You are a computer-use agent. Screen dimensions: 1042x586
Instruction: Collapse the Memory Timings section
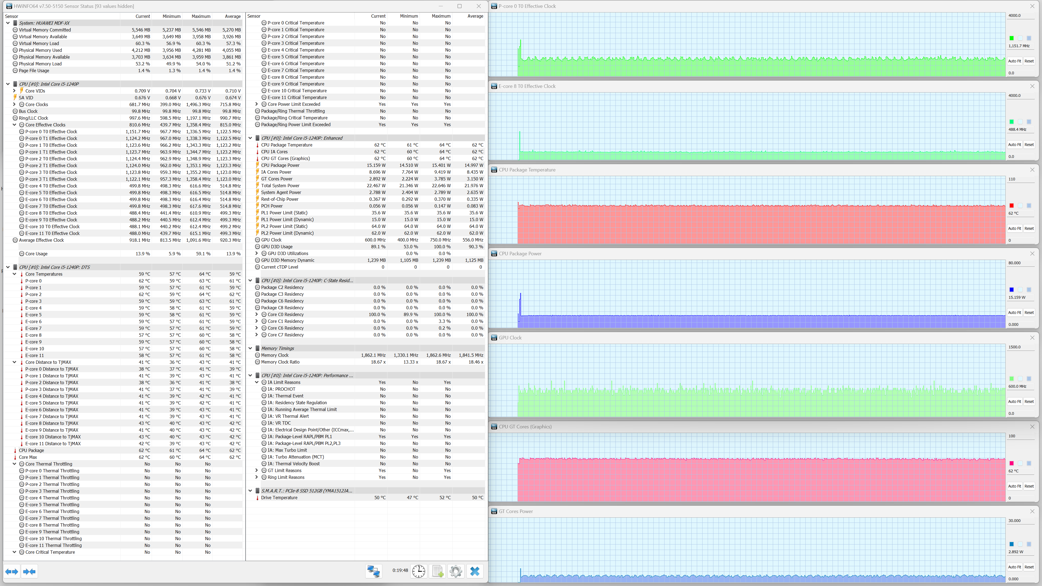[x=250, y=348]
